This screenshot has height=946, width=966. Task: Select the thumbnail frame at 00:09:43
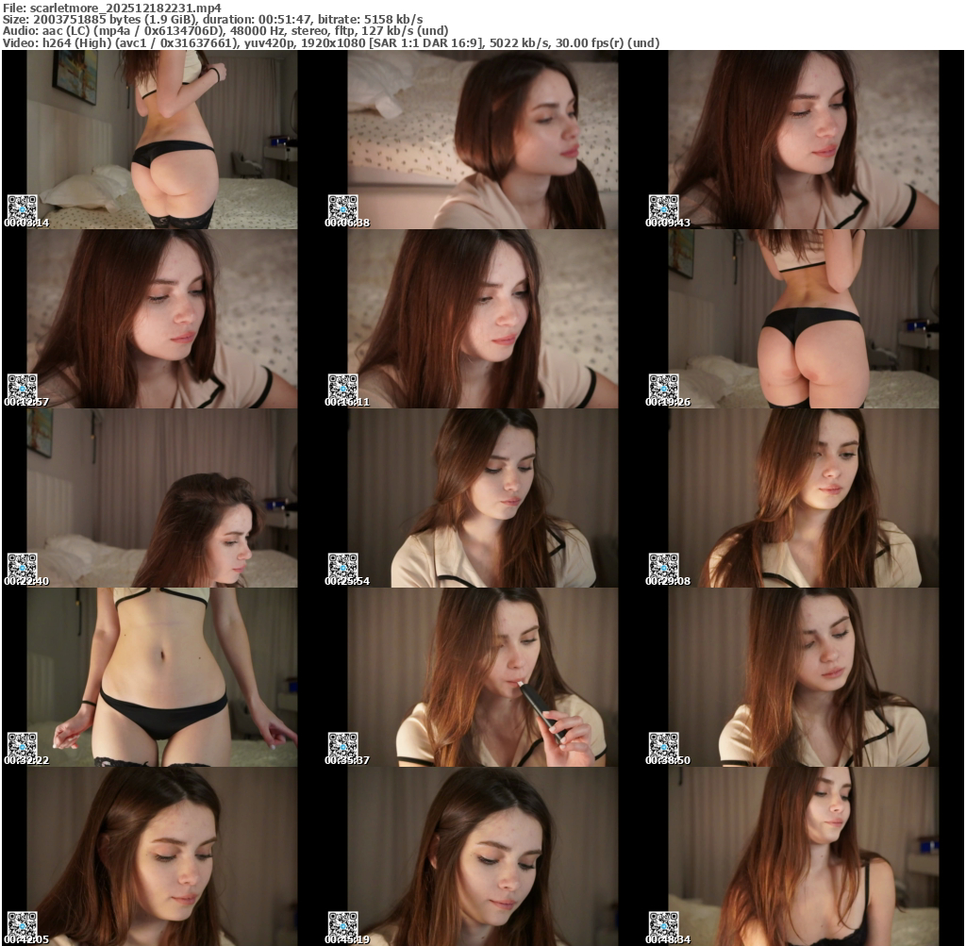click(791, 140)
